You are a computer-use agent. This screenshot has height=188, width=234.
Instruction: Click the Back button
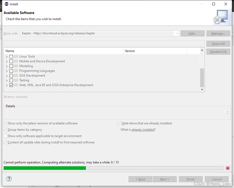(140, 179)
